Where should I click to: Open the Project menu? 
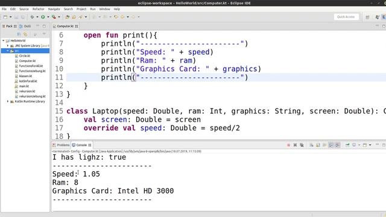click(x=81, y=9)
